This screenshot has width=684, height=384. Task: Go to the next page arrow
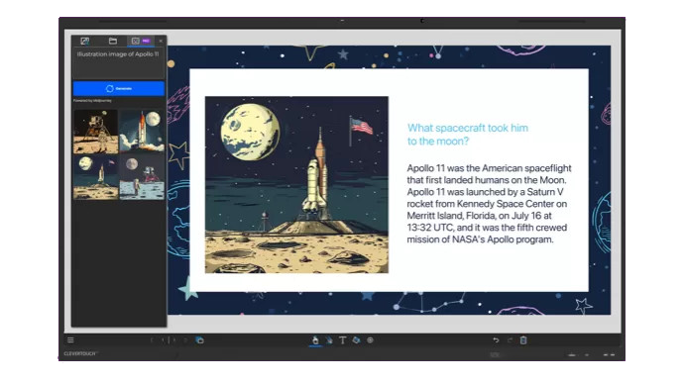pyautogui.click(x=185, y=340)
